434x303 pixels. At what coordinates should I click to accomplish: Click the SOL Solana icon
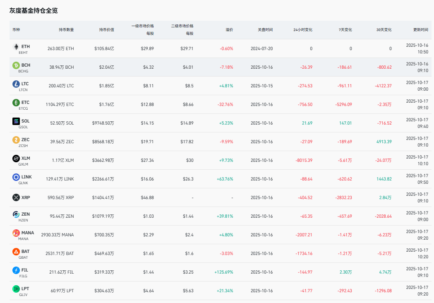click(16, 121)
